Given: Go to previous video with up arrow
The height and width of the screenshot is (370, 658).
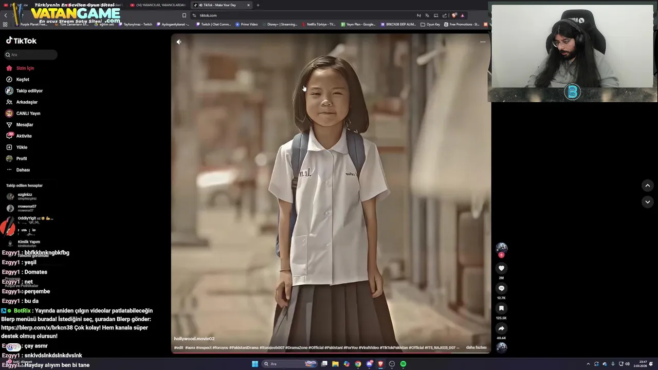Looking at the screenshot, I should pyautogui.click(x=648, y=186).
